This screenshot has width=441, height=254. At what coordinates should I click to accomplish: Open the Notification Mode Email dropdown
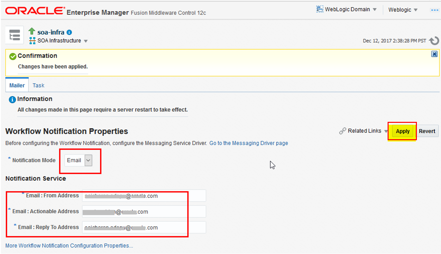tap(78, 160)
